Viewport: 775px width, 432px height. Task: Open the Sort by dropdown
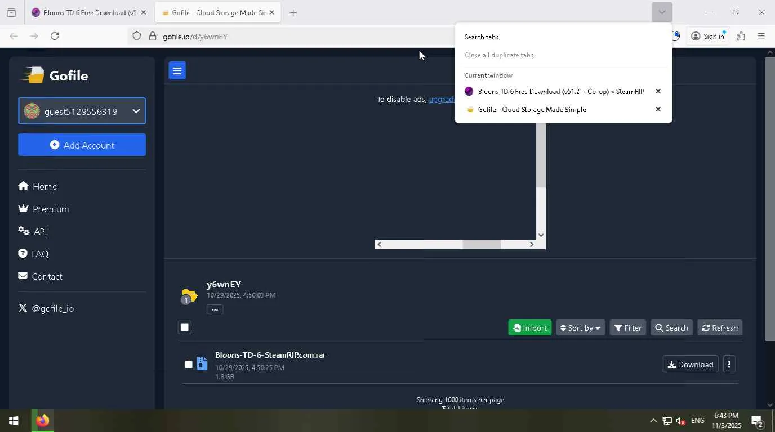point(580,328)
